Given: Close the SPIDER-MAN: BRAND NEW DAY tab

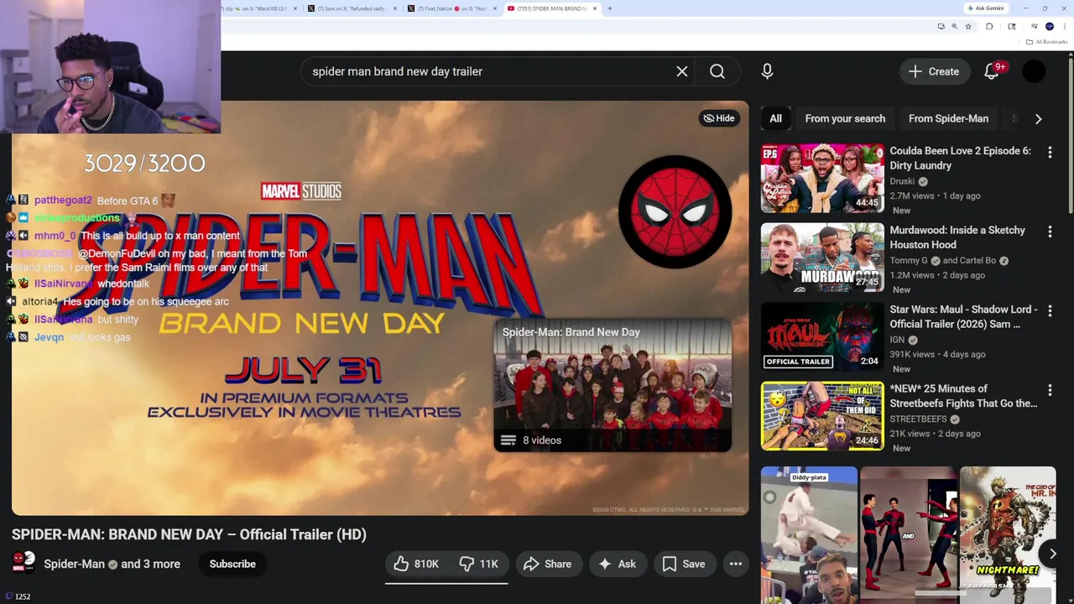Looking at the screenshot, I should (x=595, y=8).
